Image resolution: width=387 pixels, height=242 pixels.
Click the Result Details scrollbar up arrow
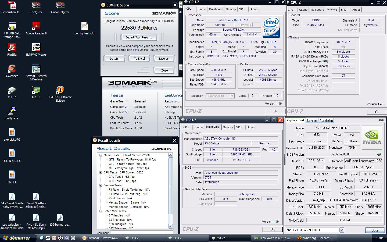coord(170,155)
